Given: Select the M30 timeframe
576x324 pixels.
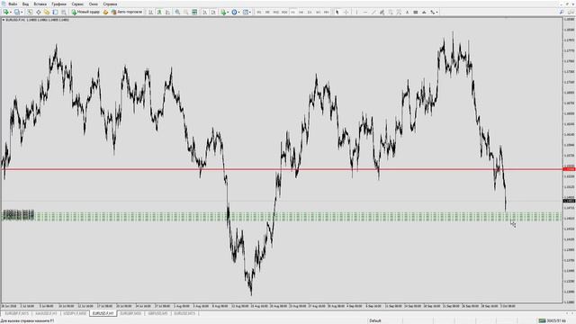Looking at the screenshot, I should tap(284, 12).
